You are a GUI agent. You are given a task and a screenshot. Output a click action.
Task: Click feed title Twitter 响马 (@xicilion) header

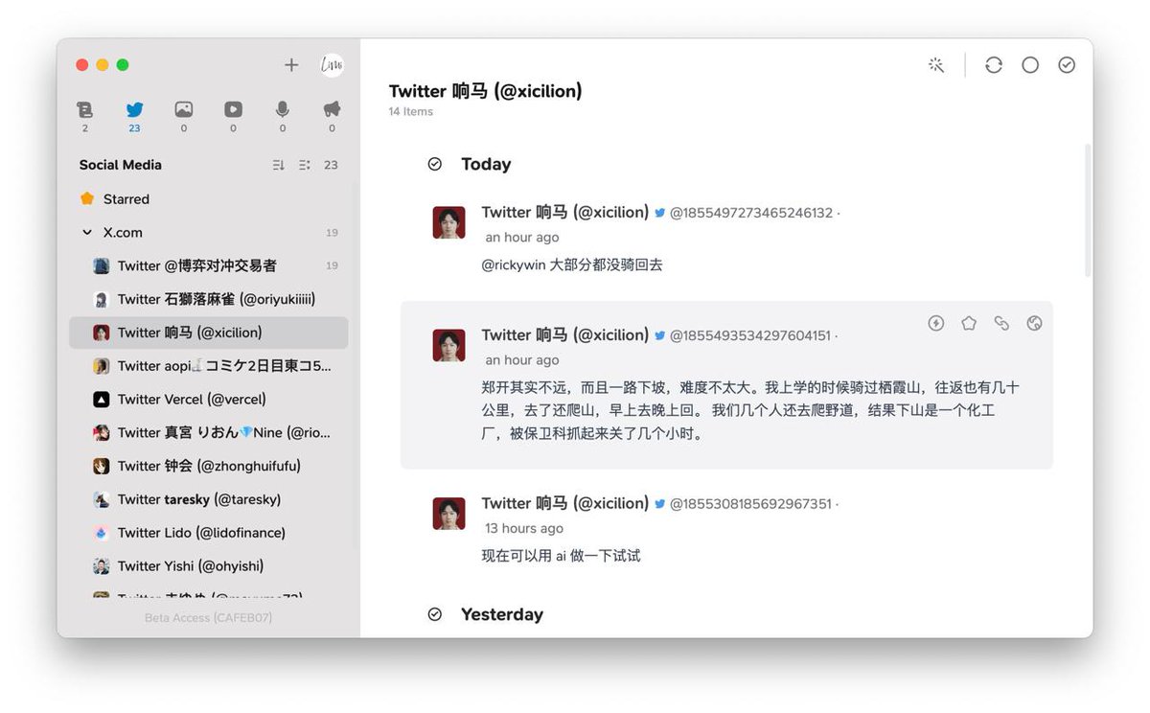(x=486, y=91)
